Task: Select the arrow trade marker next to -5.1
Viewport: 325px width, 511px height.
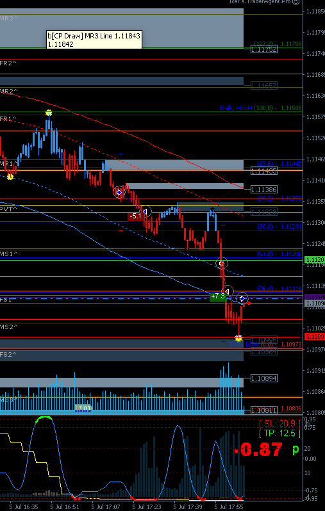Action: point(146,212)
